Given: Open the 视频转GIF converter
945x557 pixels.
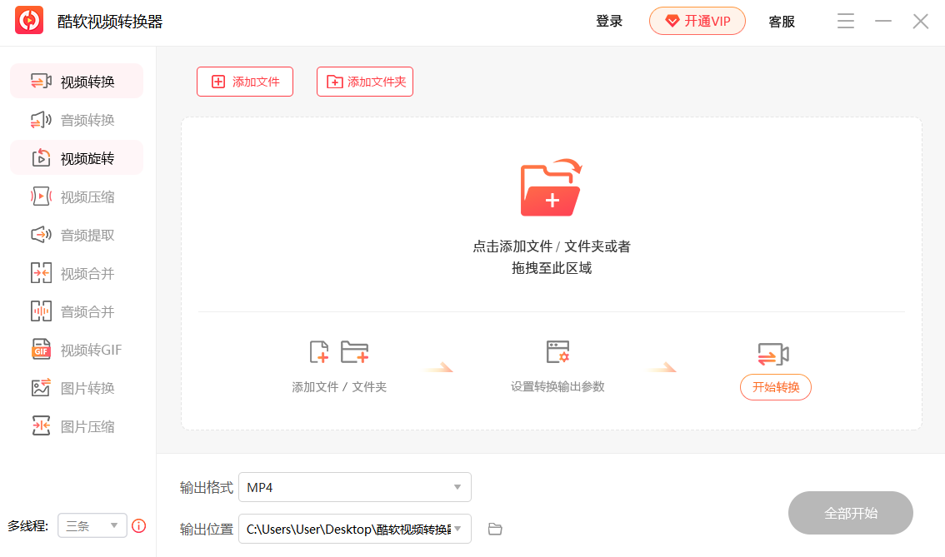Looking at the screenshot, I should pyautogui.click(x=76, y=349).
